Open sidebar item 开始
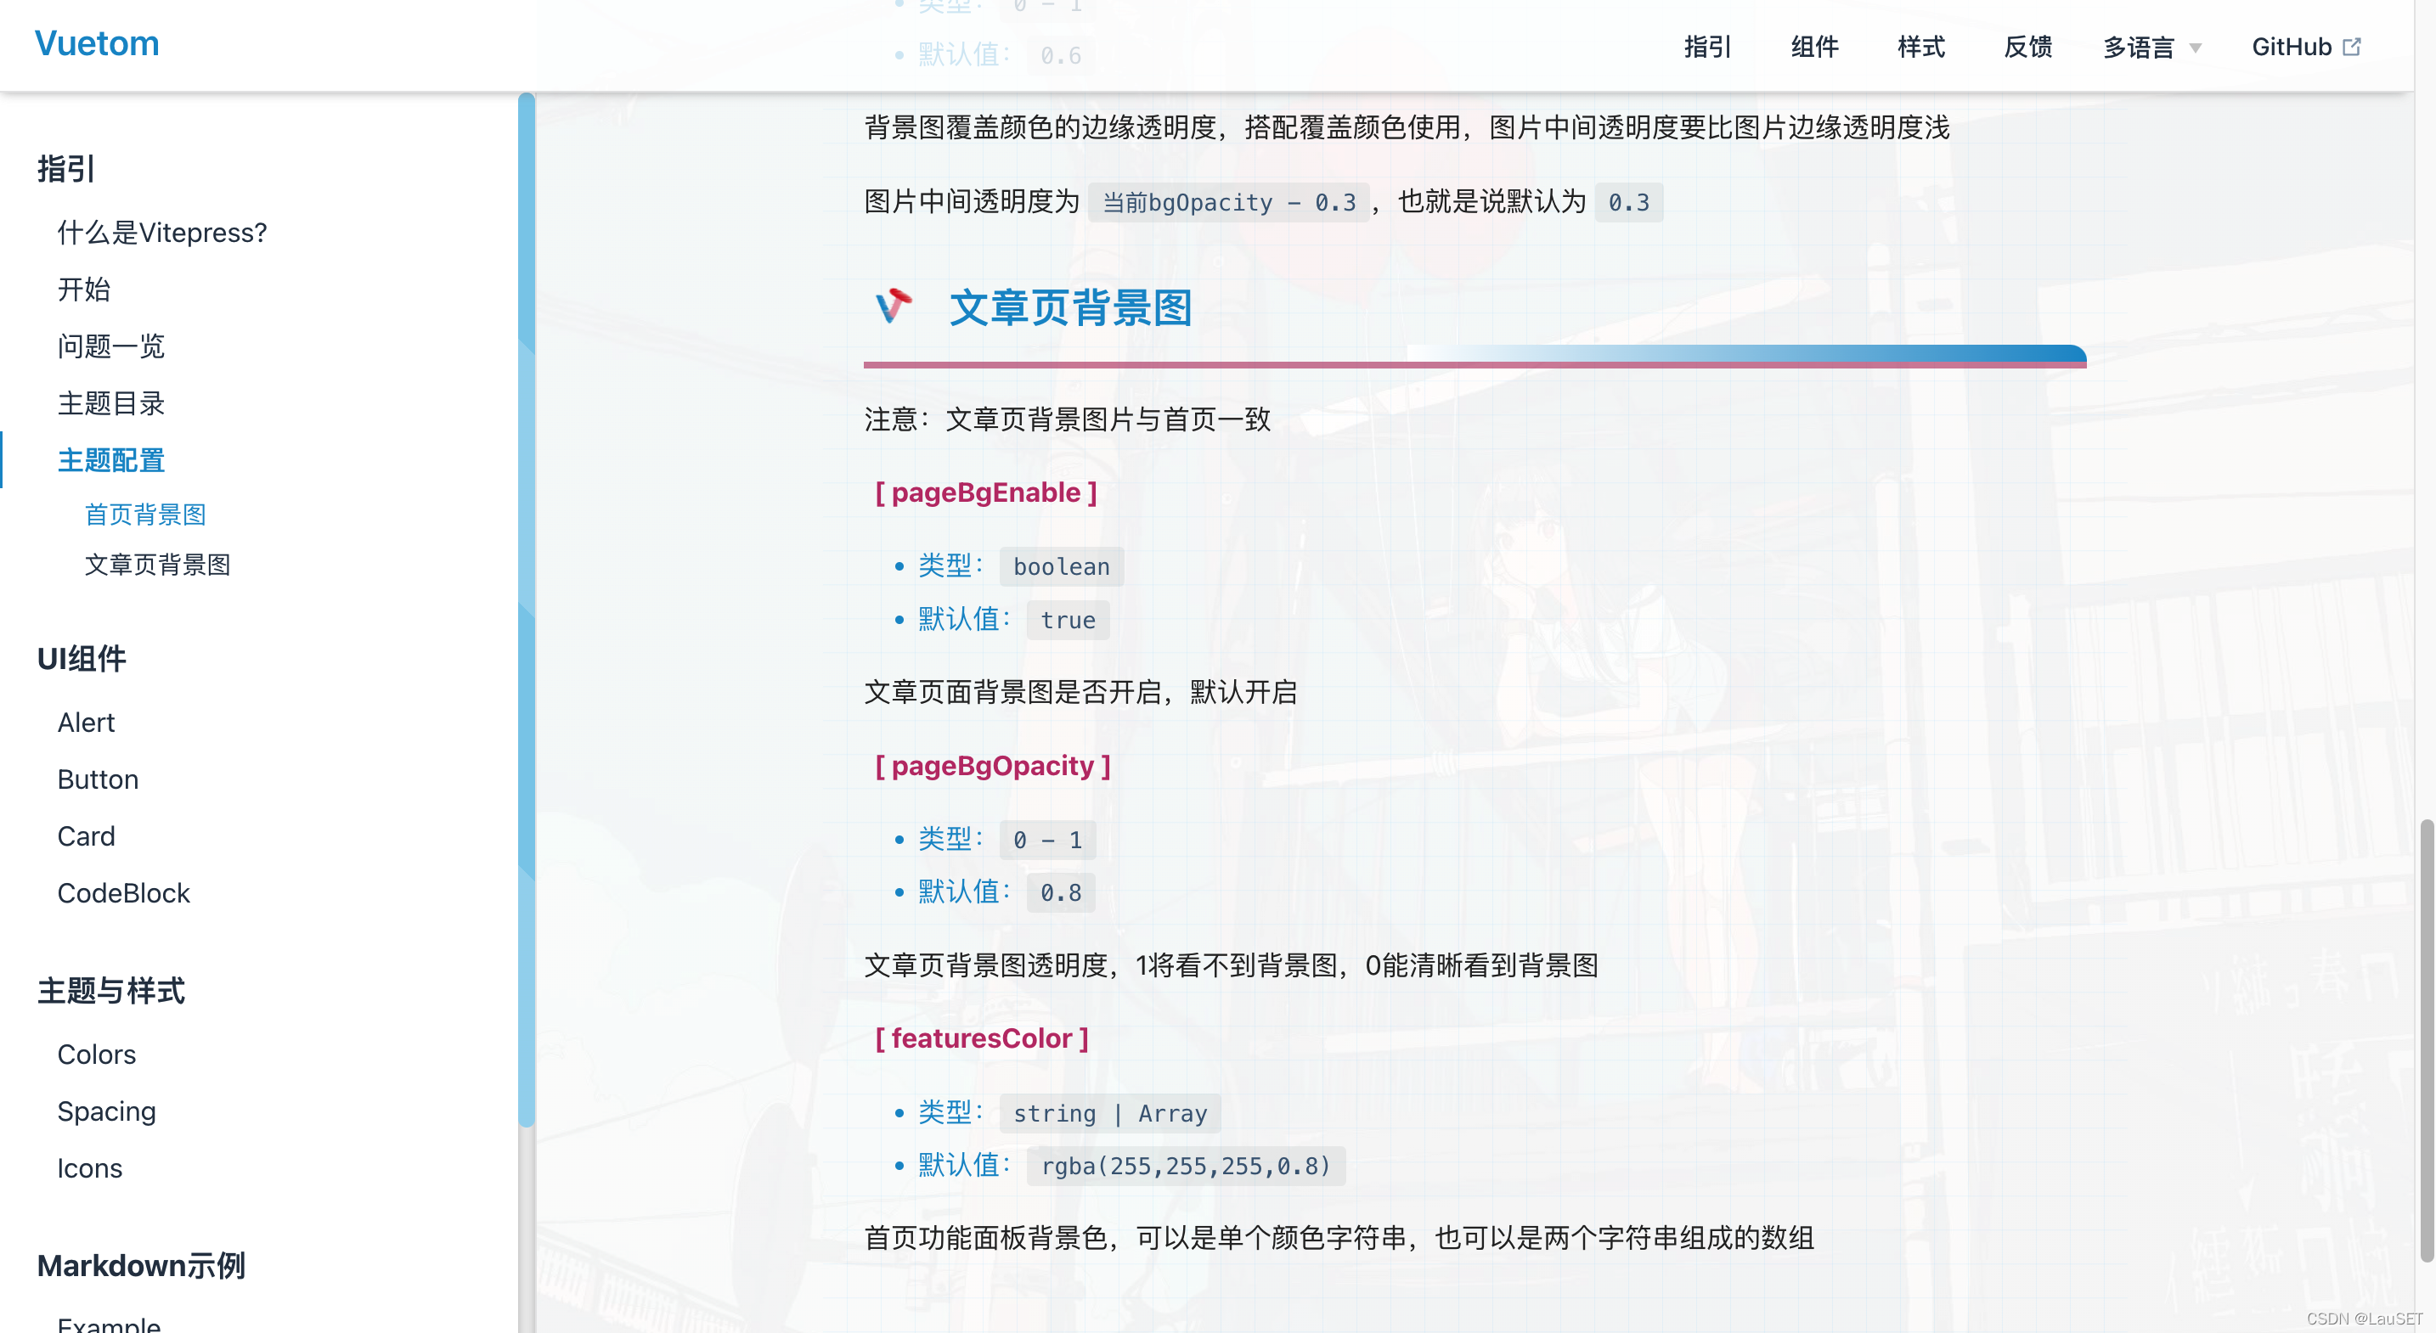 coord(83,290)
